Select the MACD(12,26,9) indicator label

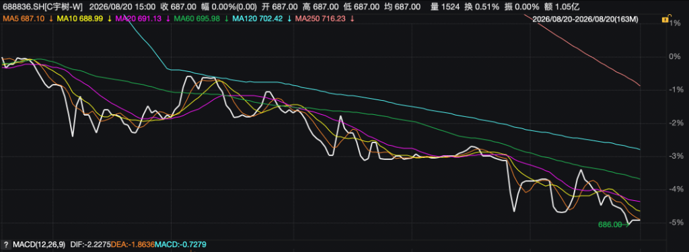(x=38, y=244)
